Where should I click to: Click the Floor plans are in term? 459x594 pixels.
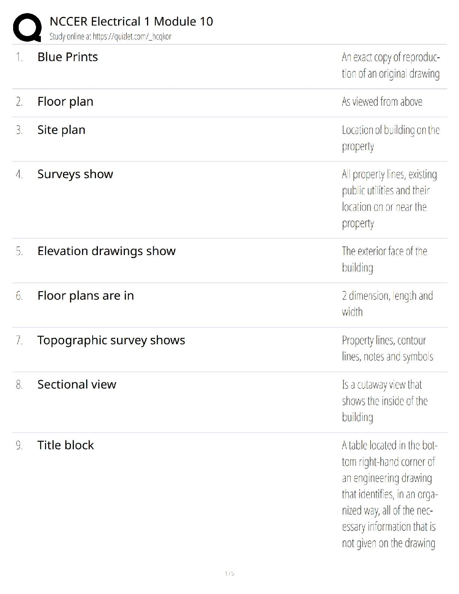click(x=85, y=295)
